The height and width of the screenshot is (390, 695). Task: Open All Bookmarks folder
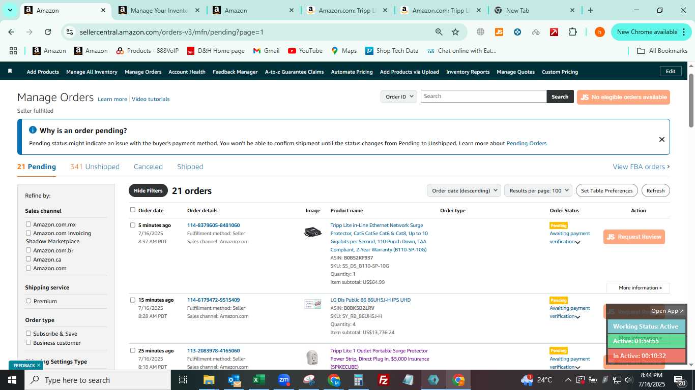662,51
